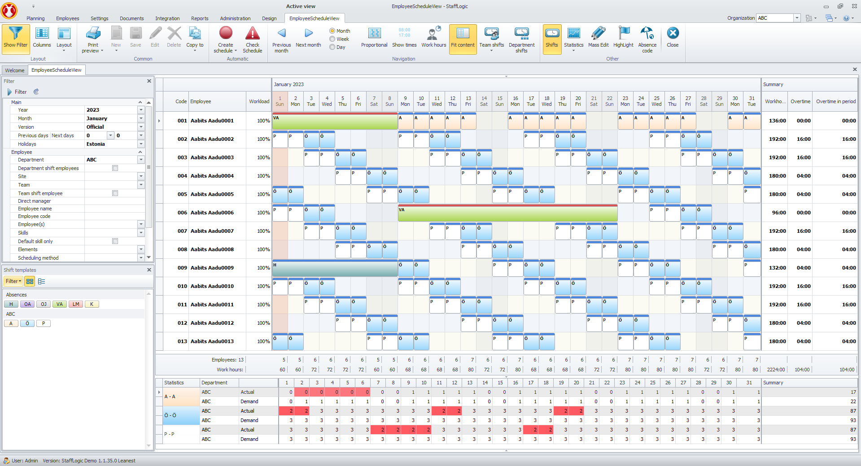Open Absence code tool
The image size is (861, 466).
click(647, 39)
